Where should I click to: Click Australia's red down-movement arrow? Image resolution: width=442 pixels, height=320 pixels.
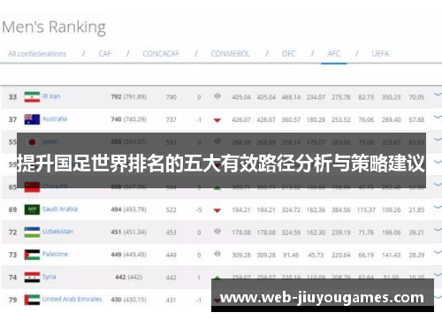(217, 120)
